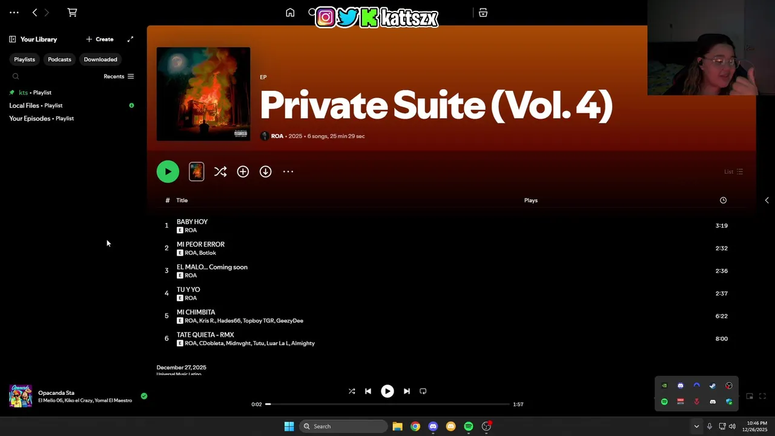Create a new playlist via Create button
Viewport: 775px width, 436px height.
[x=99, y=39]
